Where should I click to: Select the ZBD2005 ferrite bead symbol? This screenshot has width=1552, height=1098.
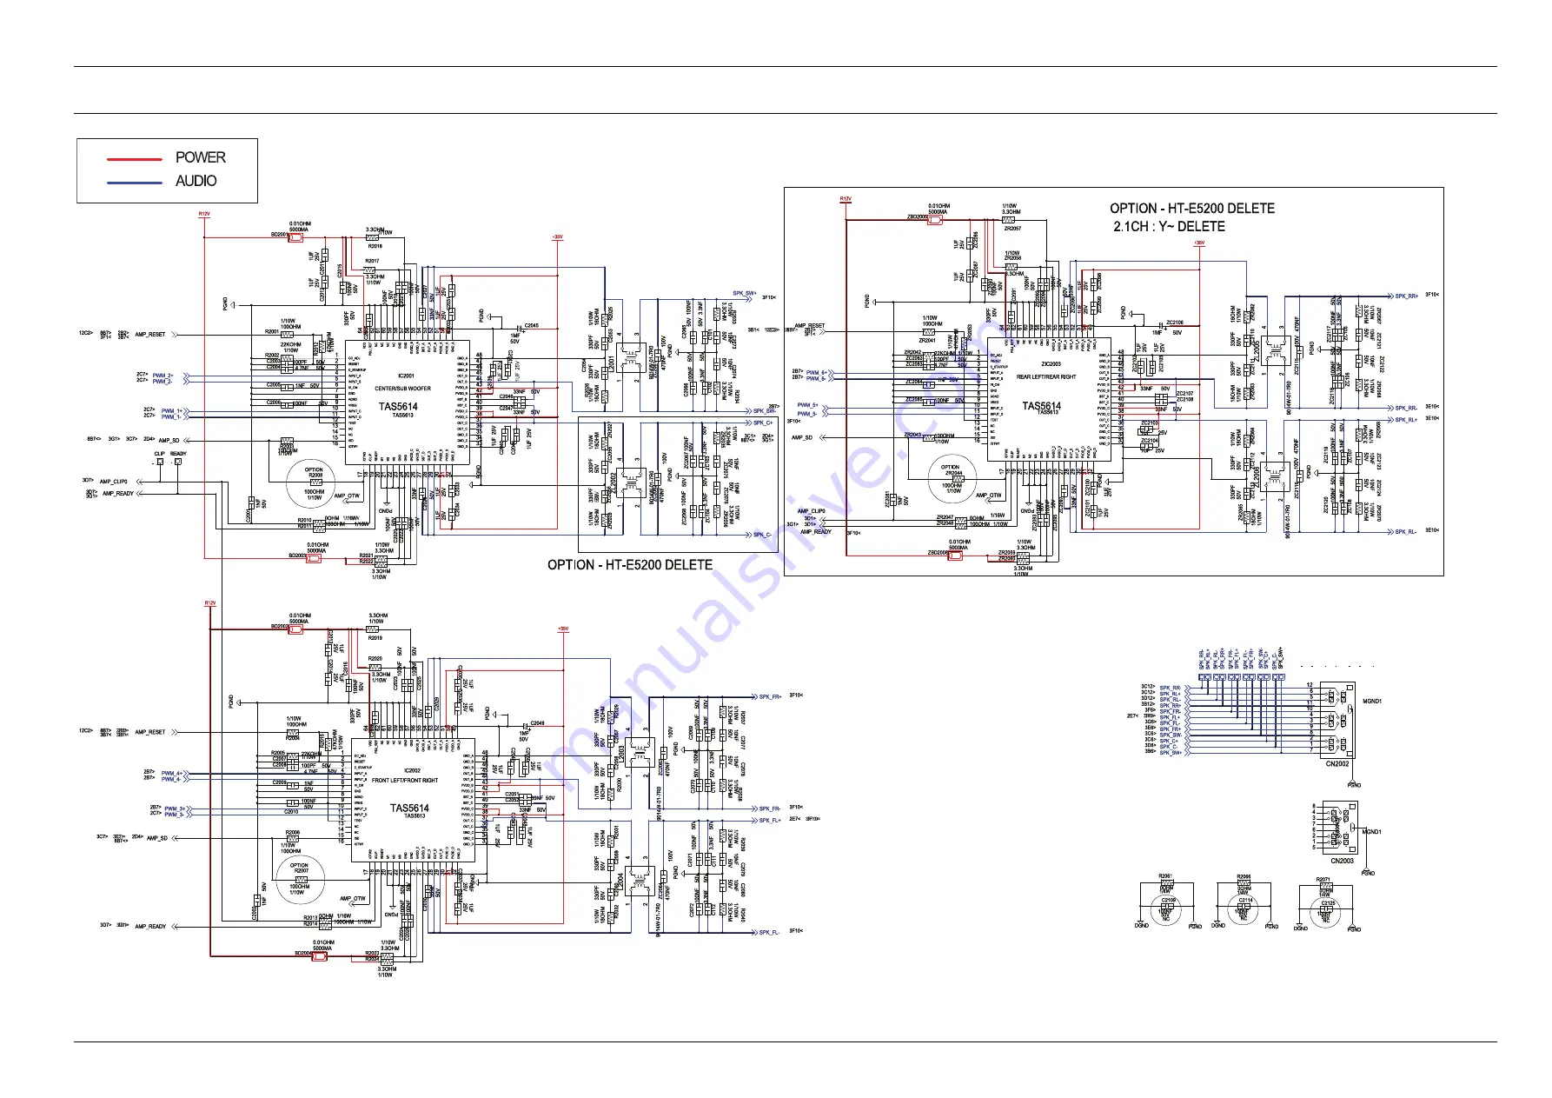935,219
